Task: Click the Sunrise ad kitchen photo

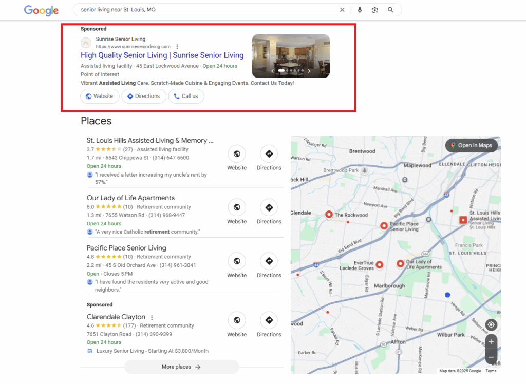Action: point(291,56)
